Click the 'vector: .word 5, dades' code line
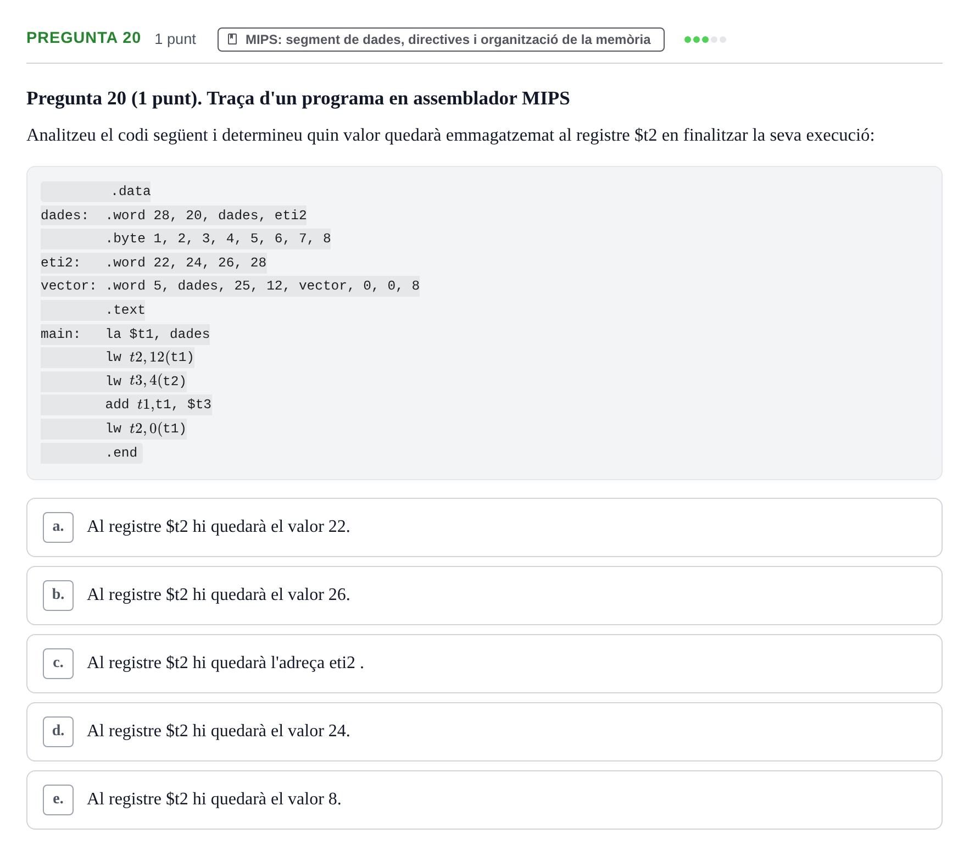 [x=230, y=286]
